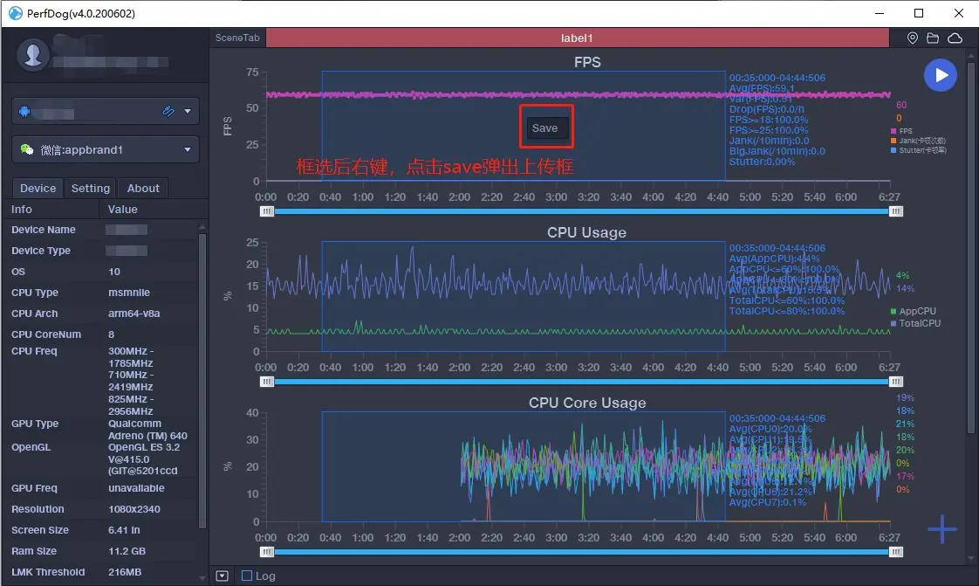Image resolution: width=979 pixels, height=586 pixels.
Task: Maximize the PerfDog window
Action: coord(919,13)
